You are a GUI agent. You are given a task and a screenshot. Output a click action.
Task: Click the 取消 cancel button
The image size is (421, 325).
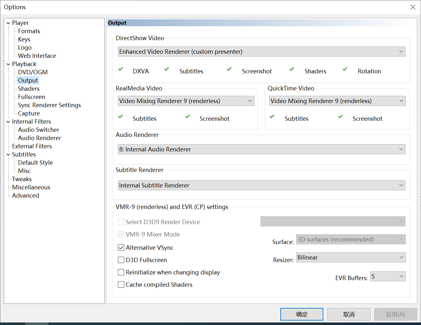pos(349,314)
